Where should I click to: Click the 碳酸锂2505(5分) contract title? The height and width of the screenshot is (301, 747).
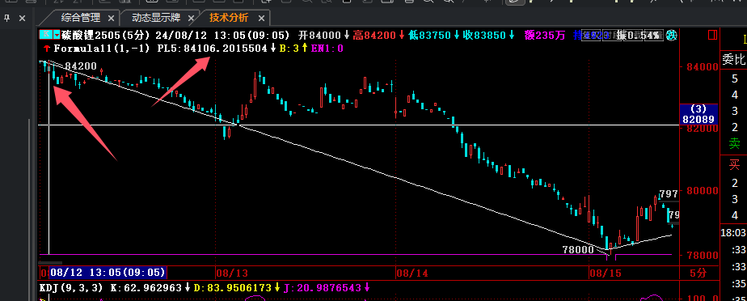click(x=106, y=35)
